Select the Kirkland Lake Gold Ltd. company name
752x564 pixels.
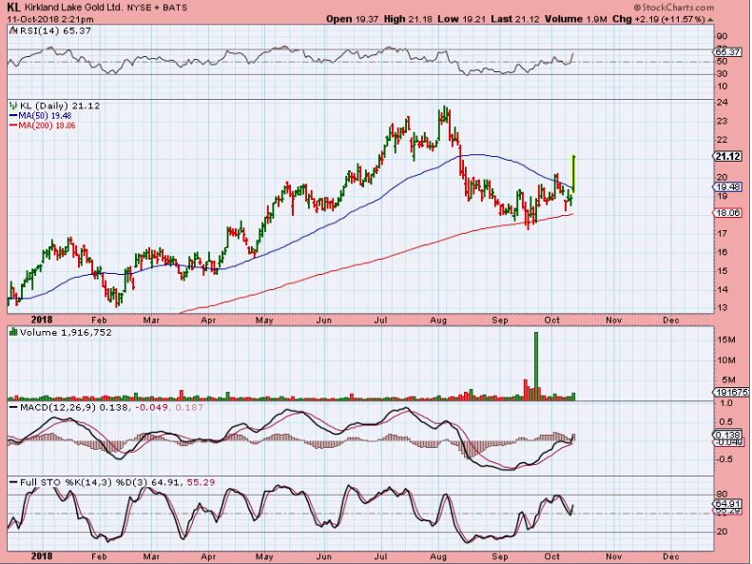(x=73, y=8)
